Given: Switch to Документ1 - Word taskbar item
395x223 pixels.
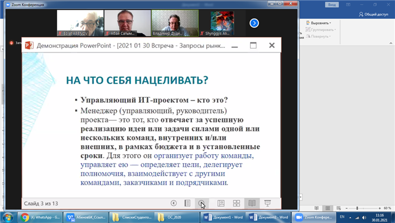Looking at the screenshot, I should [x=223, y=217].
